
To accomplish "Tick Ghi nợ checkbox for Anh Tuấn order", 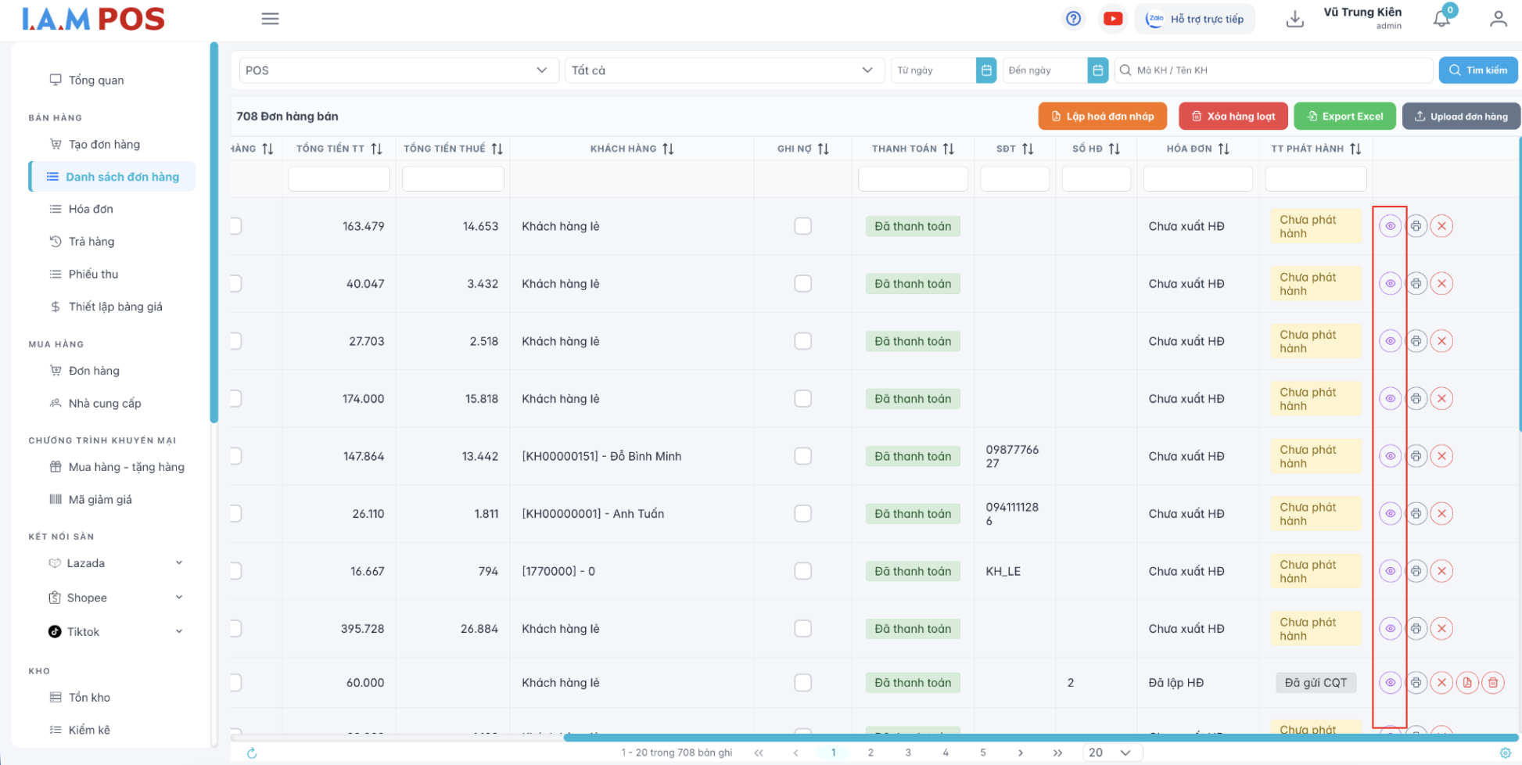I will [x=802, y=514].
